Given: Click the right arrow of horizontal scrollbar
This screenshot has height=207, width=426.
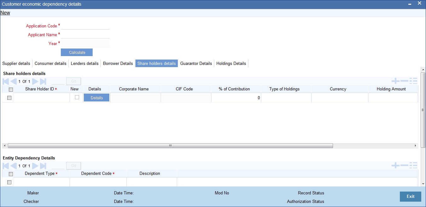Looking at the screenshot, I should pos(416,146).
